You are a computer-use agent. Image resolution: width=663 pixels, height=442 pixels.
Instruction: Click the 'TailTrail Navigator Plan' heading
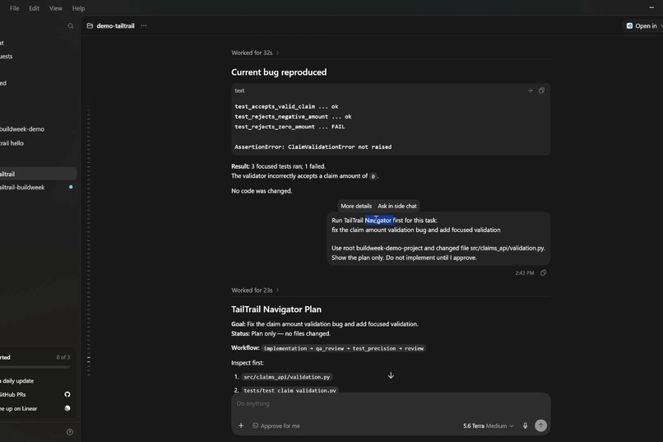click(276, 309)
